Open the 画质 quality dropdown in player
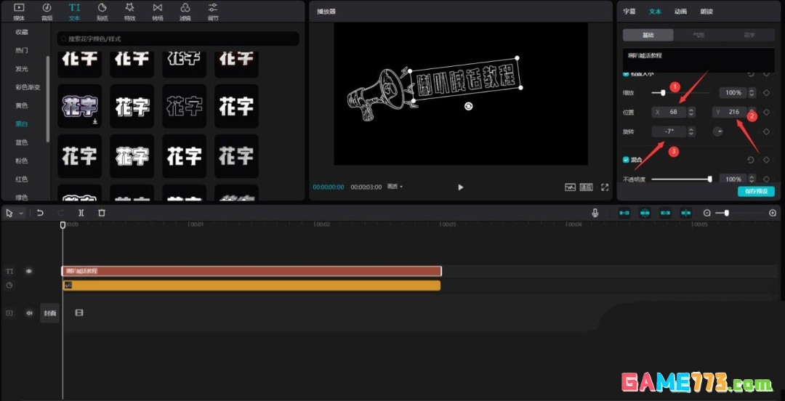 tap(395, 187)
